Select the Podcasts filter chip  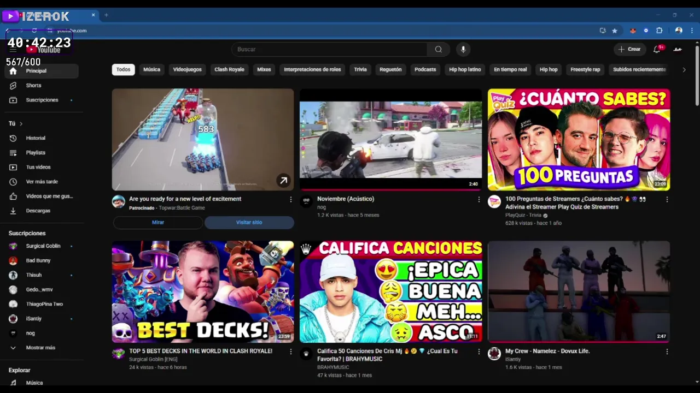pos(425,69)
